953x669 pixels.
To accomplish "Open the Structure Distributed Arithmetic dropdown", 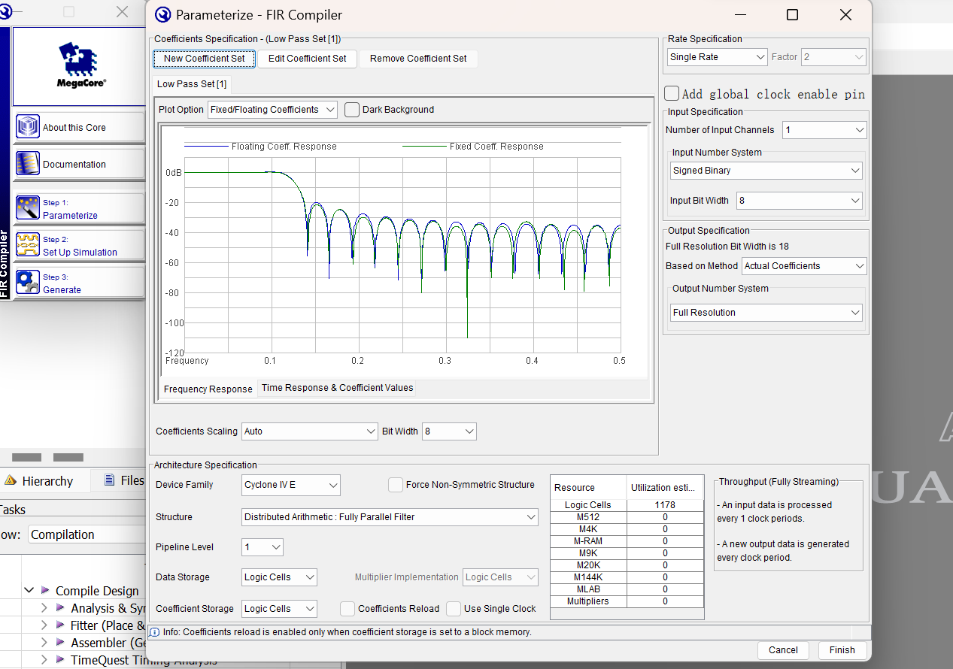I will [x=390, y=517].
